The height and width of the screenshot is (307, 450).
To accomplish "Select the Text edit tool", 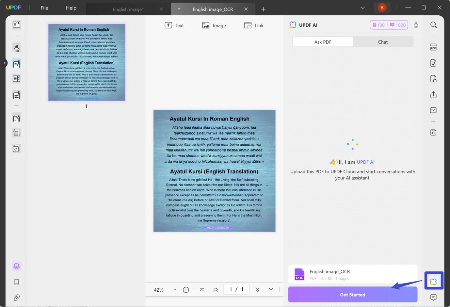I will click(x=174, y=25).
